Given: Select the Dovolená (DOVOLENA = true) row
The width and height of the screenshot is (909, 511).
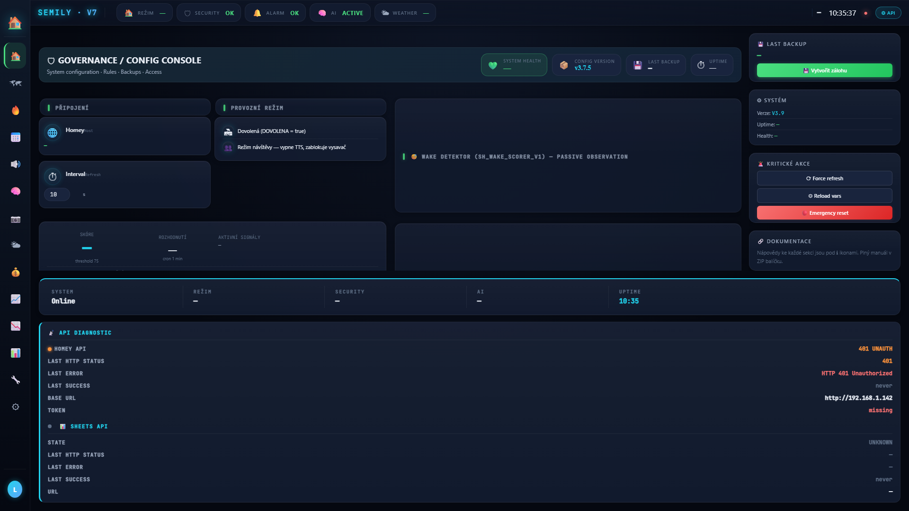Looking at the screenshot, I should point(301,131).
